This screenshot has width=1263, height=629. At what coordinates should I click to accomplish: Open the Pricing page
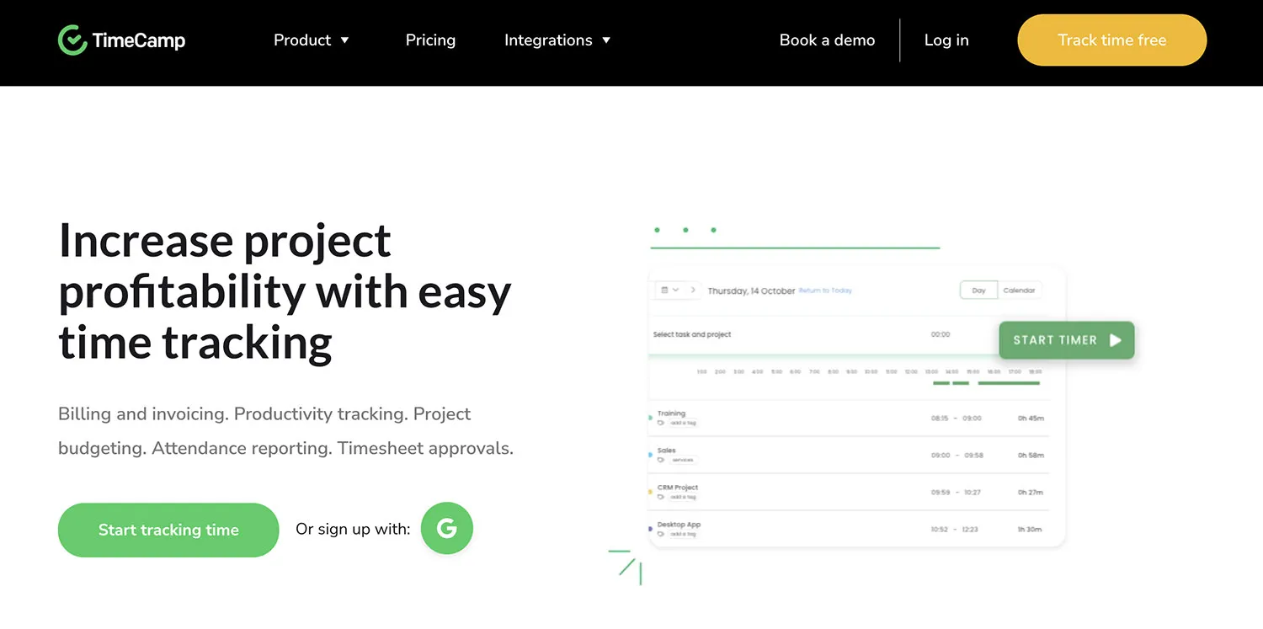pyautogui.click(x=430, y=40)
